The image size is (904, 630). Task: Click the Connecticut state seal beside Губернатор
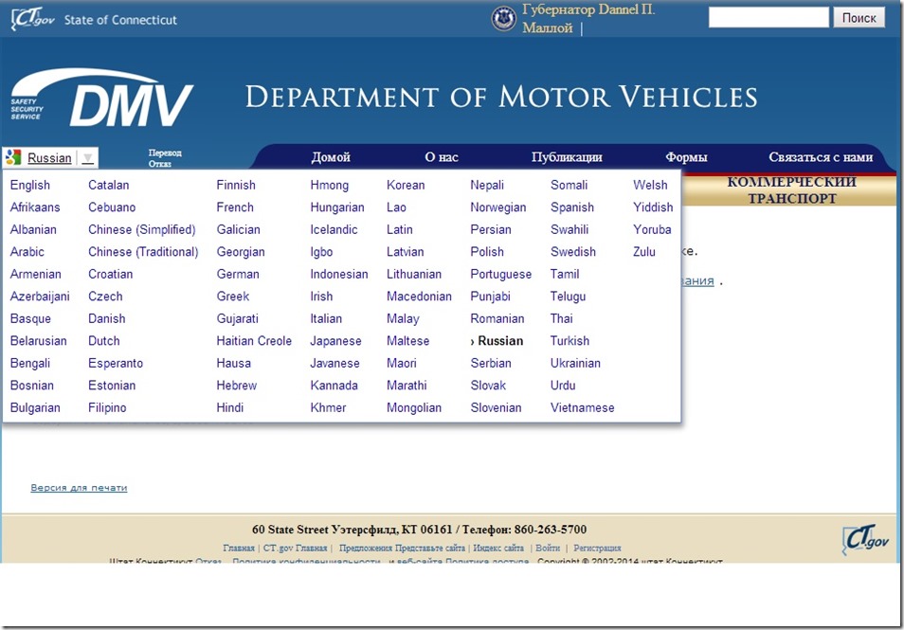pos(502,17)
